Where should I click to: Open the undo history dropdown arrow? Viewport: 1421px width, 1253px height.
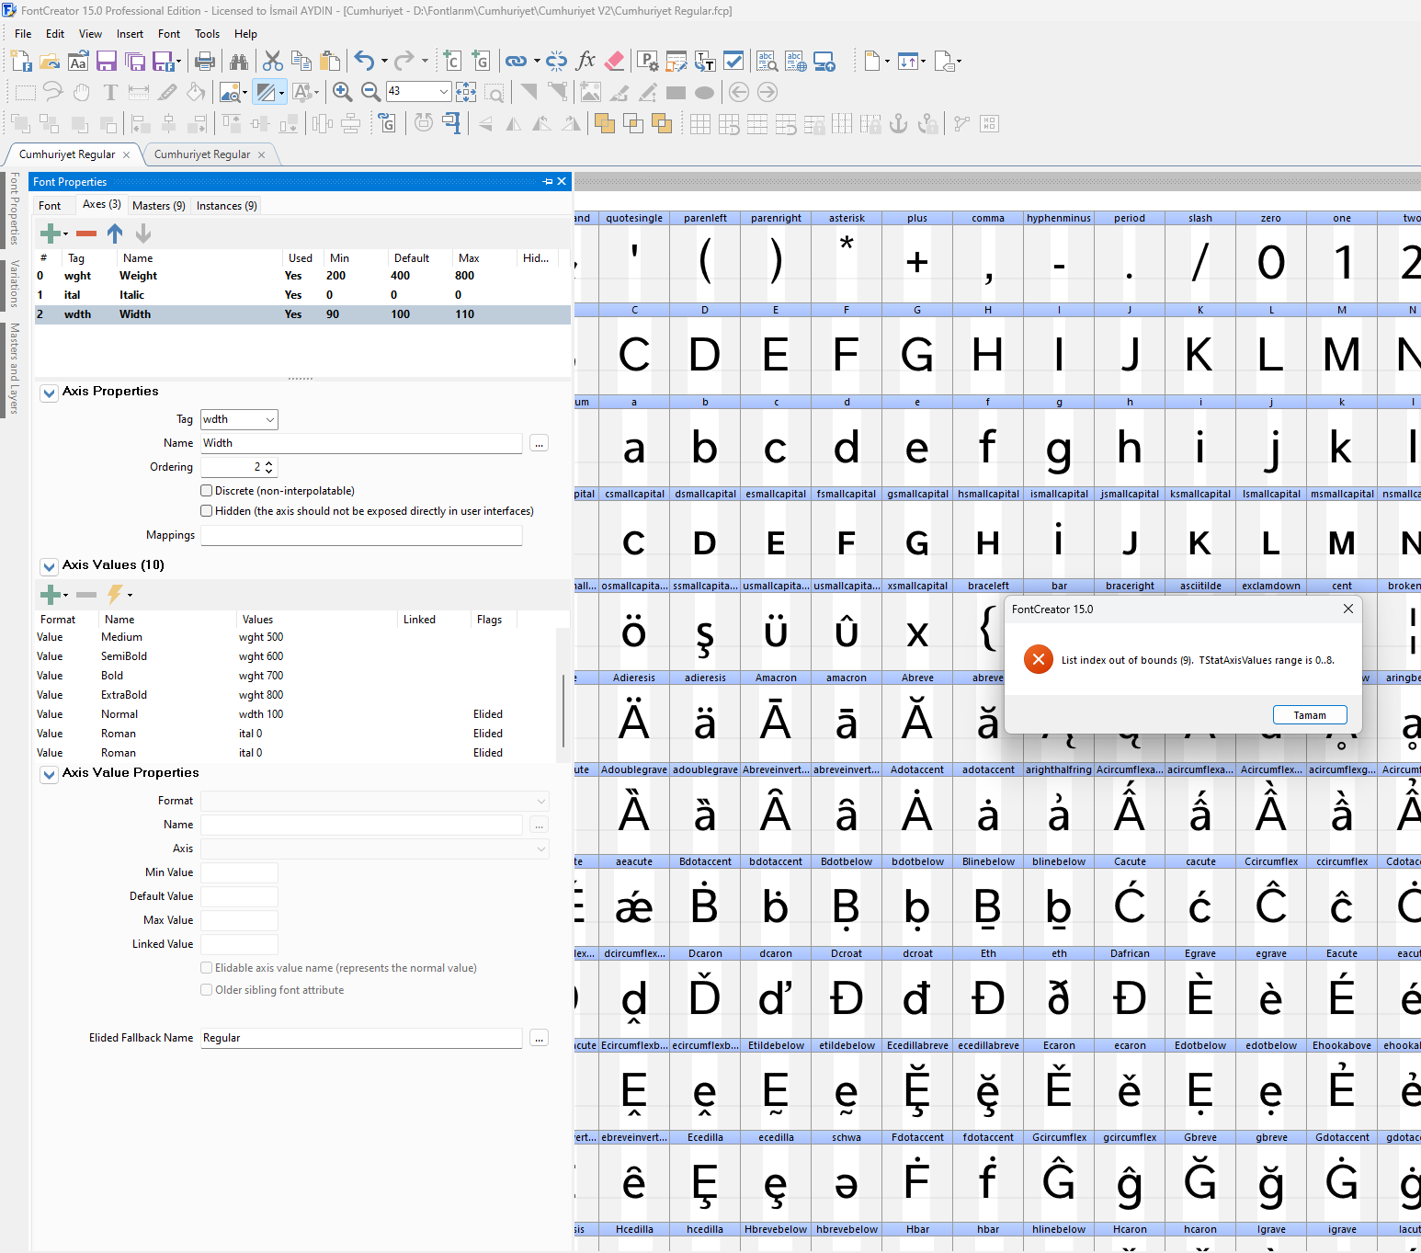coord(384,62)
